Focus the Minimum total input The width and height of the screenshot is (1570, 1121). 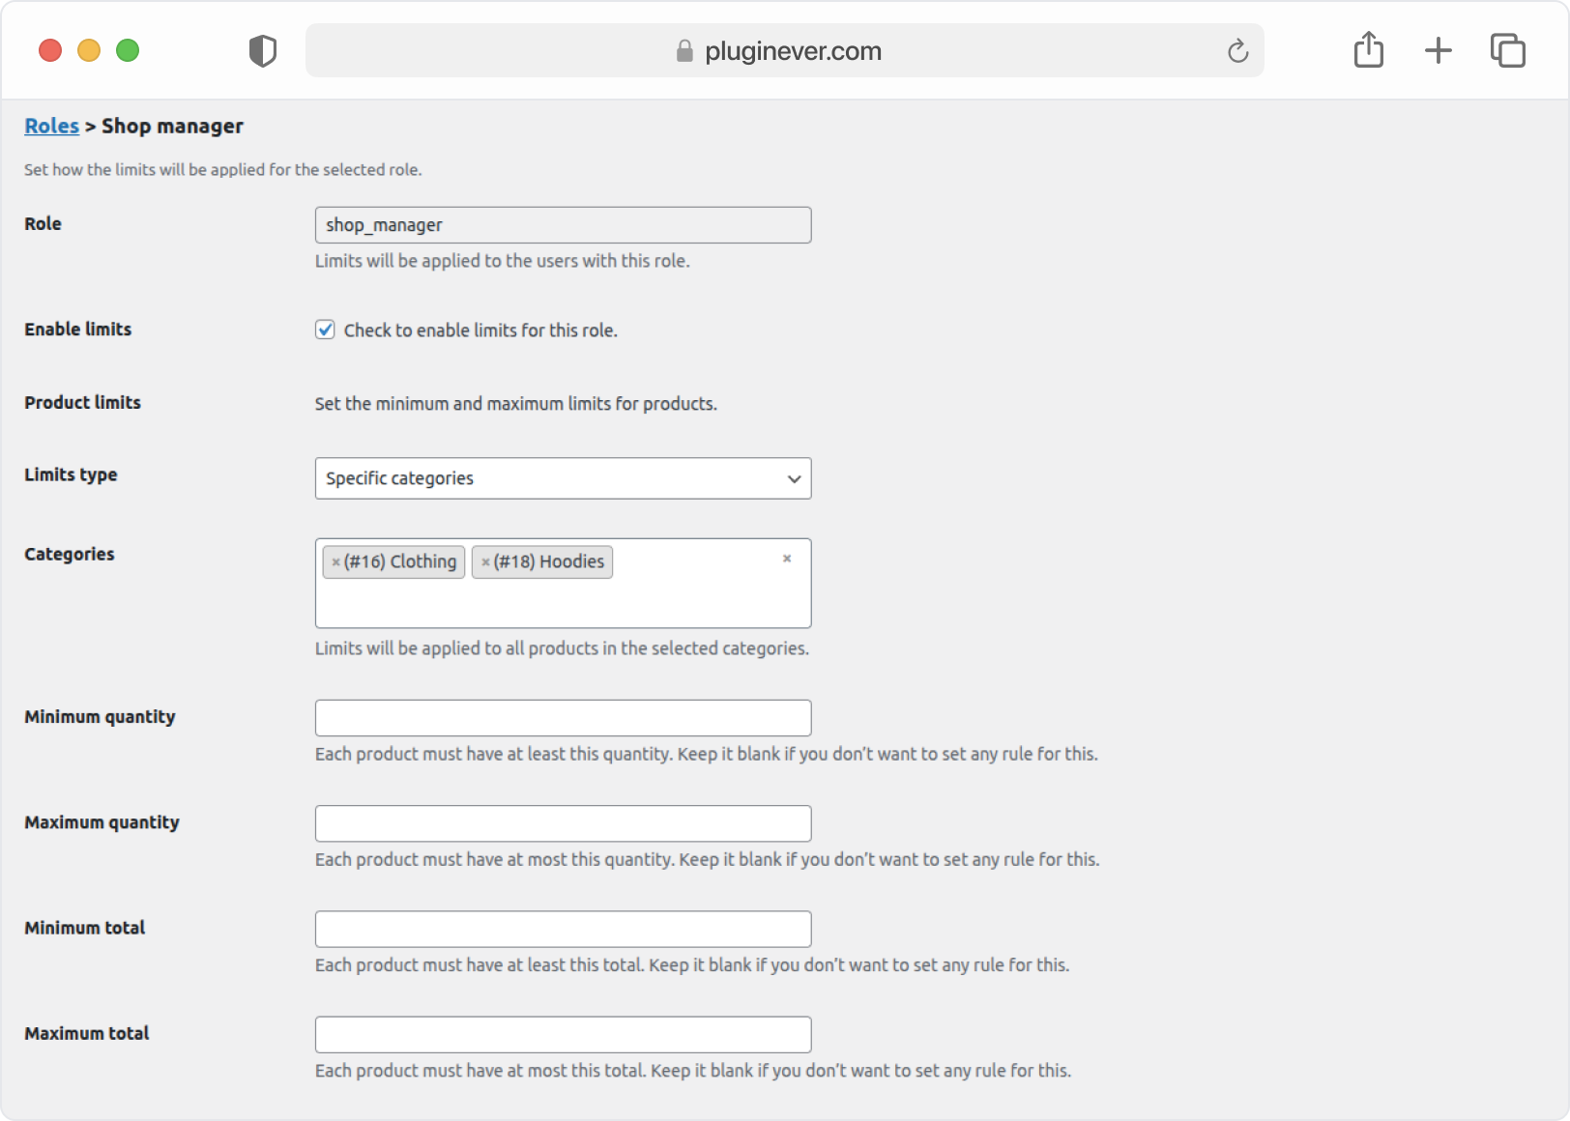[x=563, y=929]
